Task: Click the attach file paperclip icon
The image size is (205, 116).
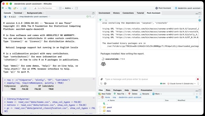Action: (102, 79)
